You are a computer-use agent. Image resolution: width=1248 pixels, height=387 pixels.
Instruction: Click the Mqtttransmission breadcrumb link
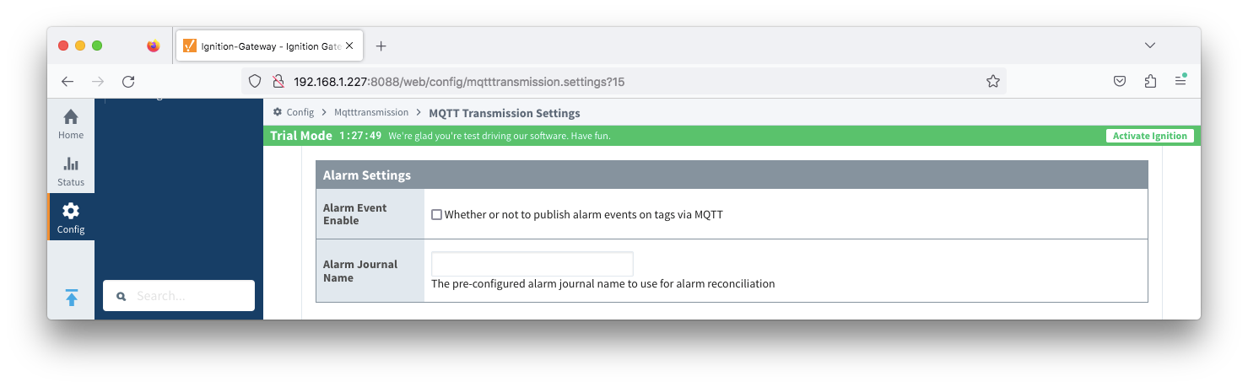(371, 112)
